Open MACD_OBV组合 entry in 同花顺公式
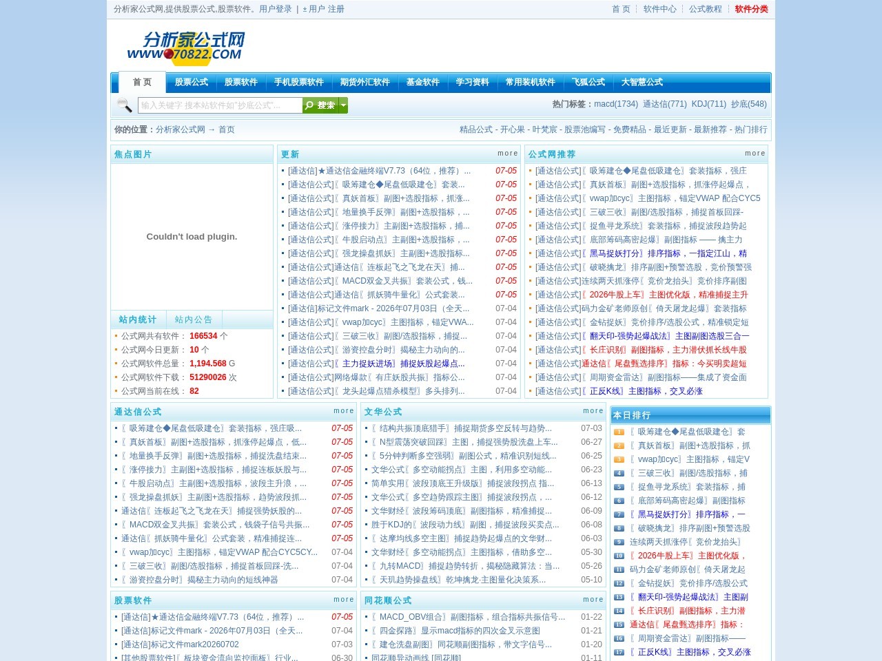 468,617
